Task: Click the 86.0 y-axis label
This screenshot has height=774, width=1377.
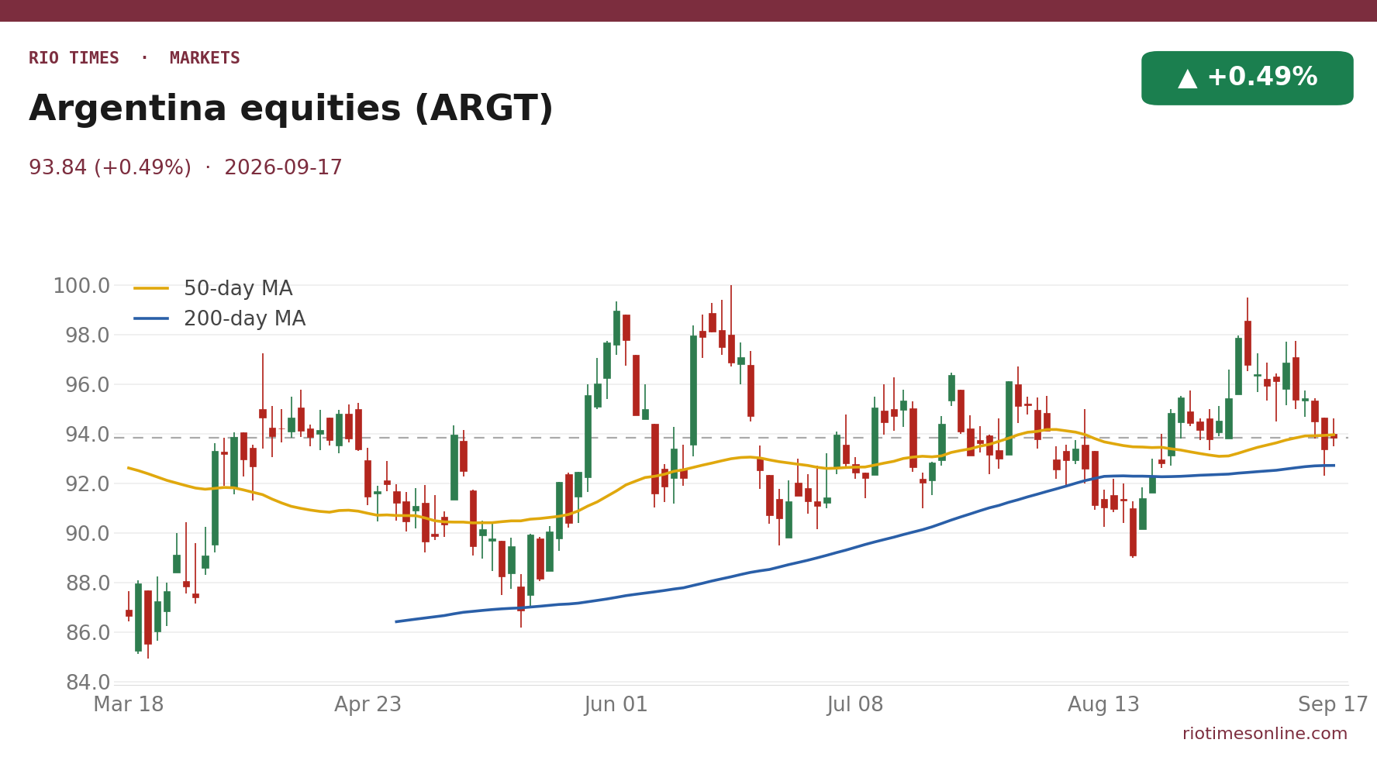Action: 88,634
